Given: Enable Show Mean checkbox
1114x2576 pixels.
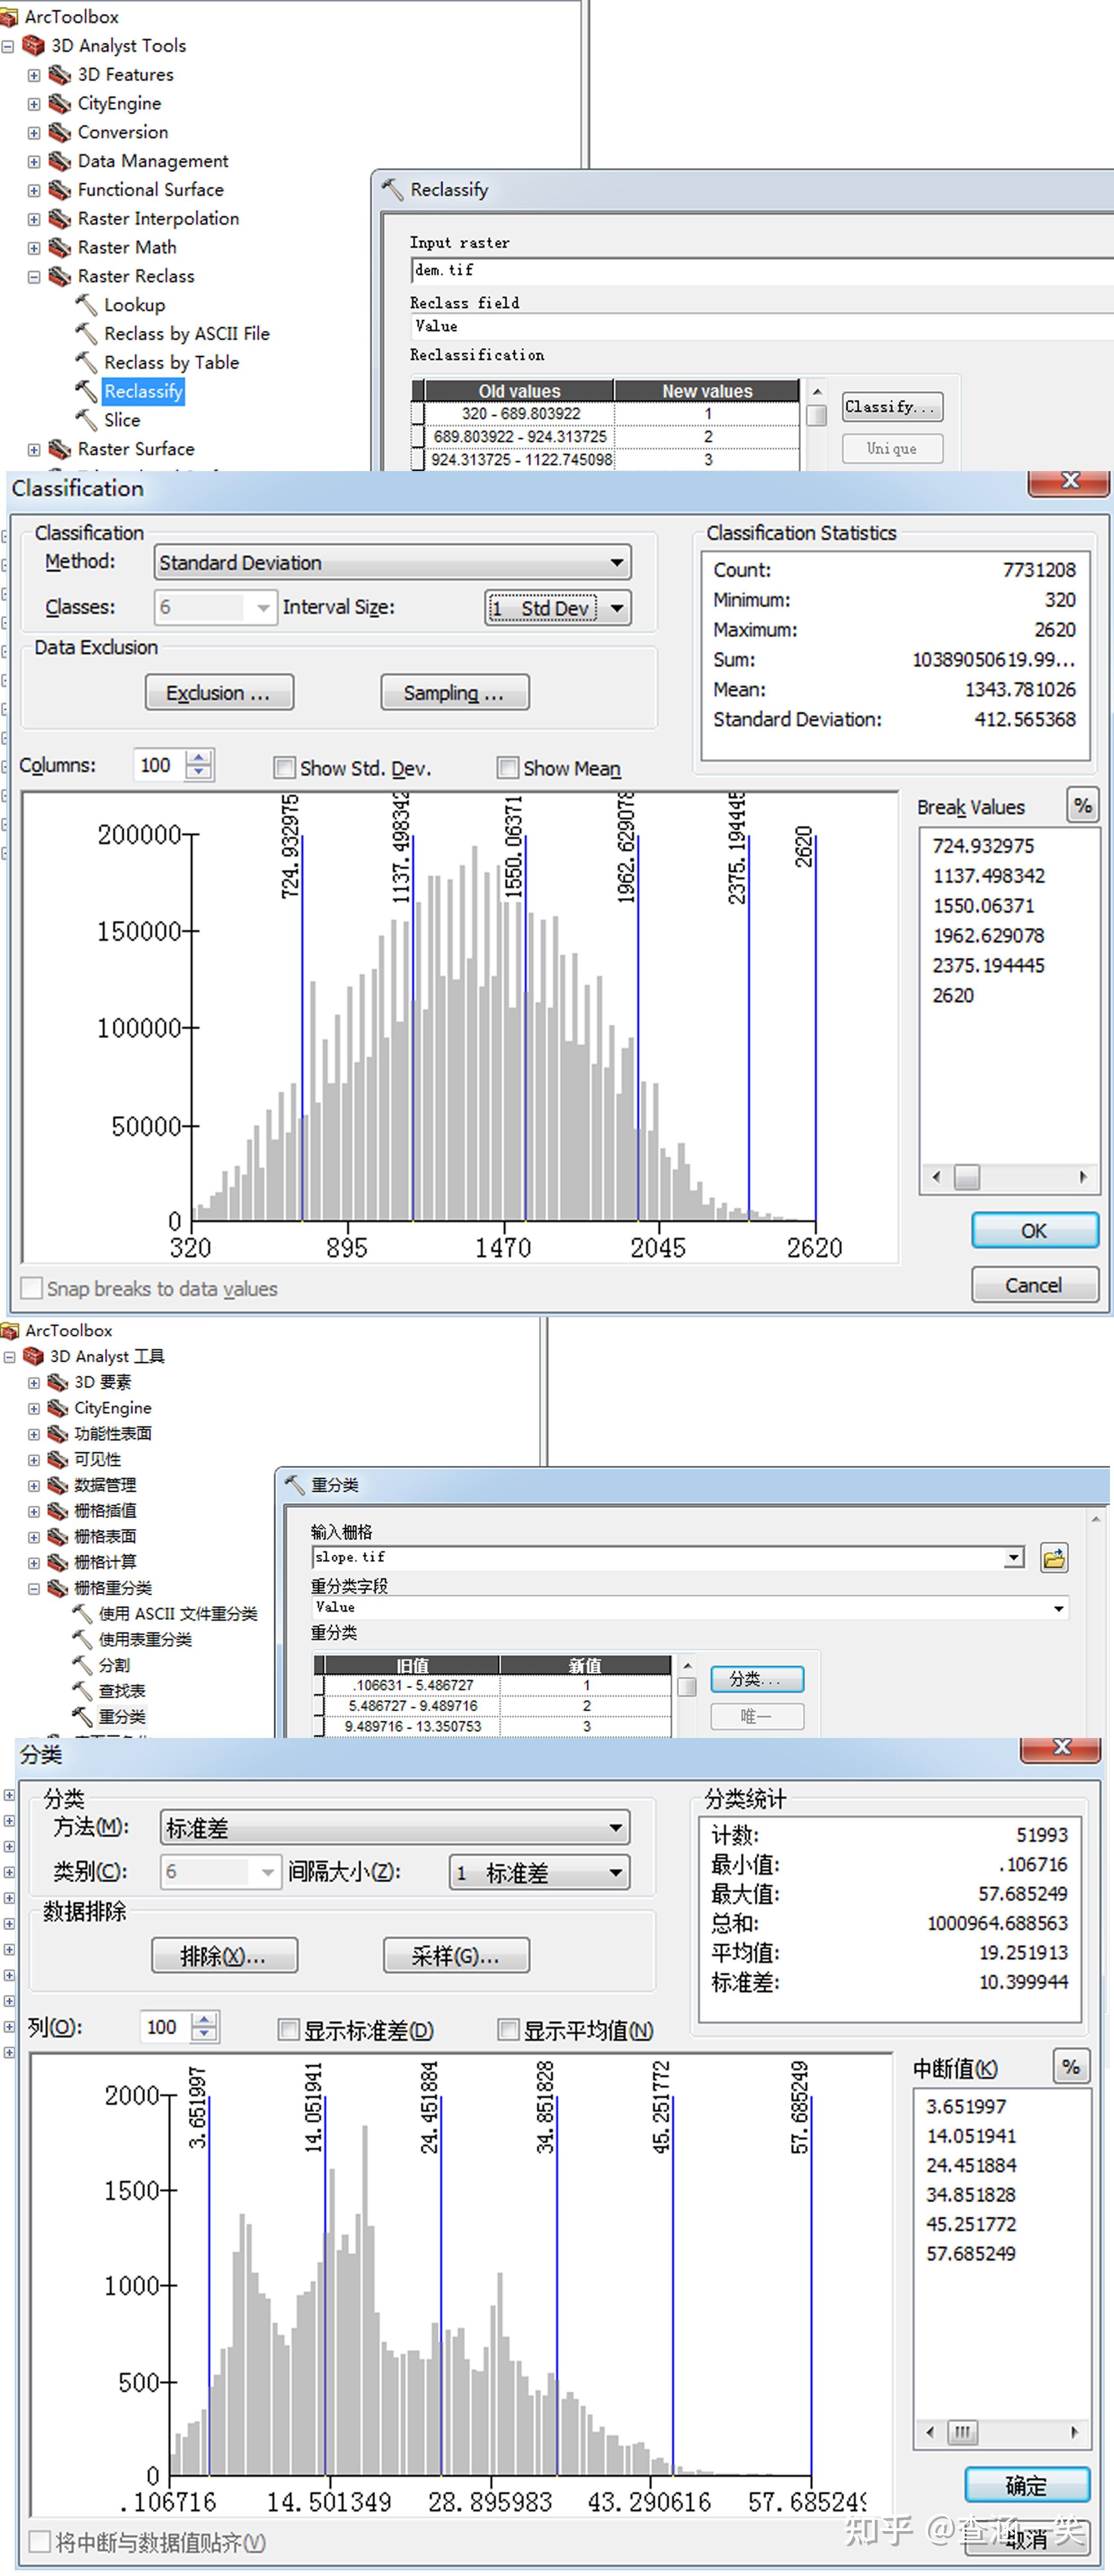Looking at the screenshot, I should tap(508, 768).
